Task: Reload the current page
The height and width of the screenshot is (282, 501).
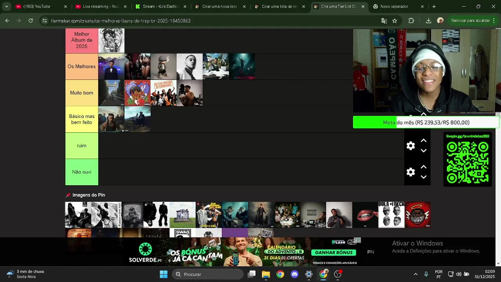Action: point(31,21)
